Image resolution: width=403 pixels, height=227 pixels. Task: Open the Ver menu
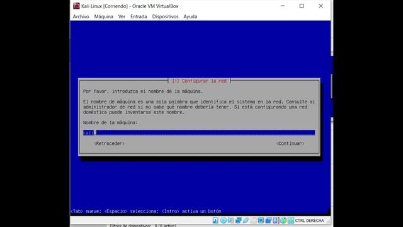pos(122,16)
